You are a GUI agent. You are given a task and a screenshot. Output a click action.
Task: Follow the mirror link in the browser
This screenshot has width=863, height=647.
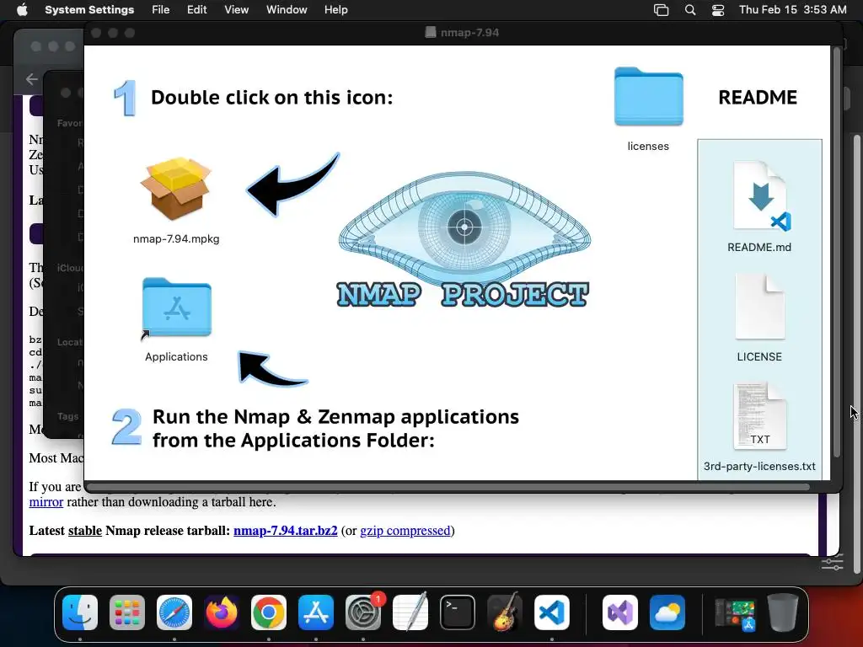46,502
